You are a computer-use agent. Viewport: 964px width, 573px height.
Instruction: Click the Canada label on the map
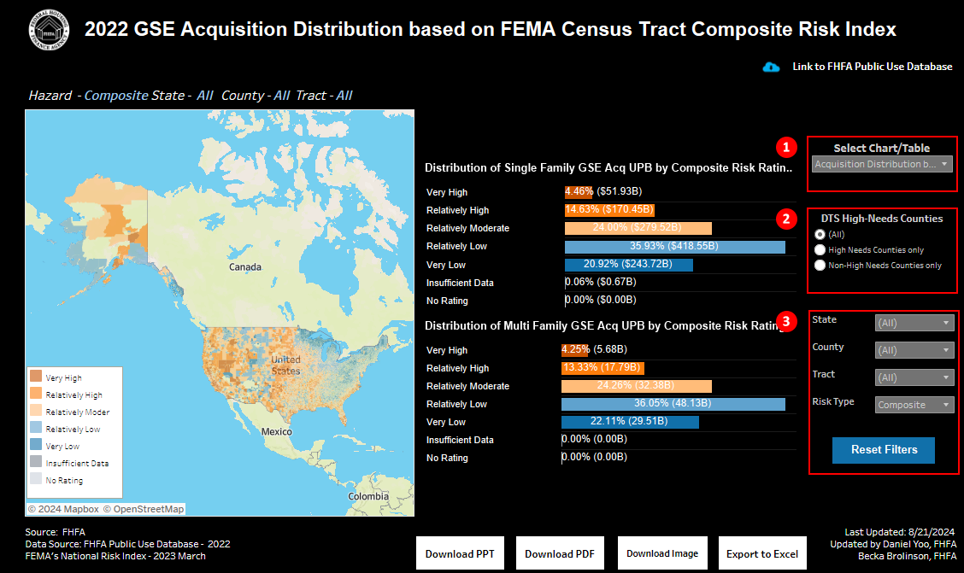pyautogui.click(x=244, y=267)
